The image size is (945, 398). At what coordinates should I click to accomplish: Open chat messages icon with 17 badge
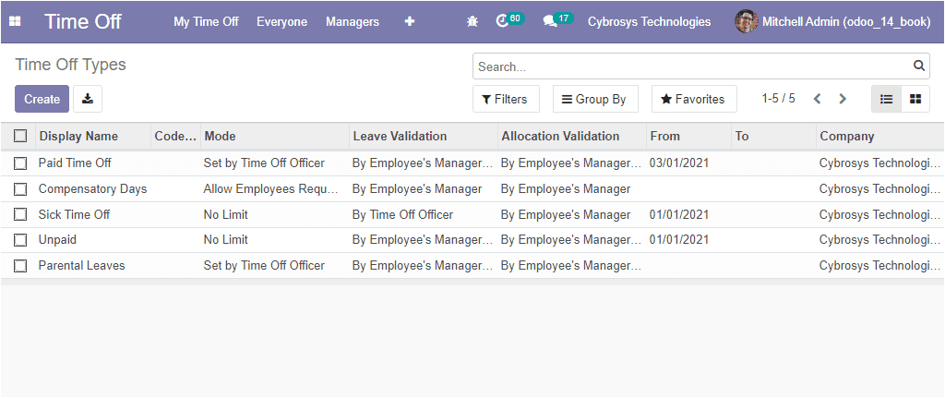pos(557,20)
